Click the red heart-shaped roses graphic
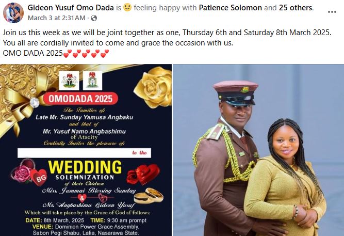The width and height of the screenshot is (344, 236). 143,175
